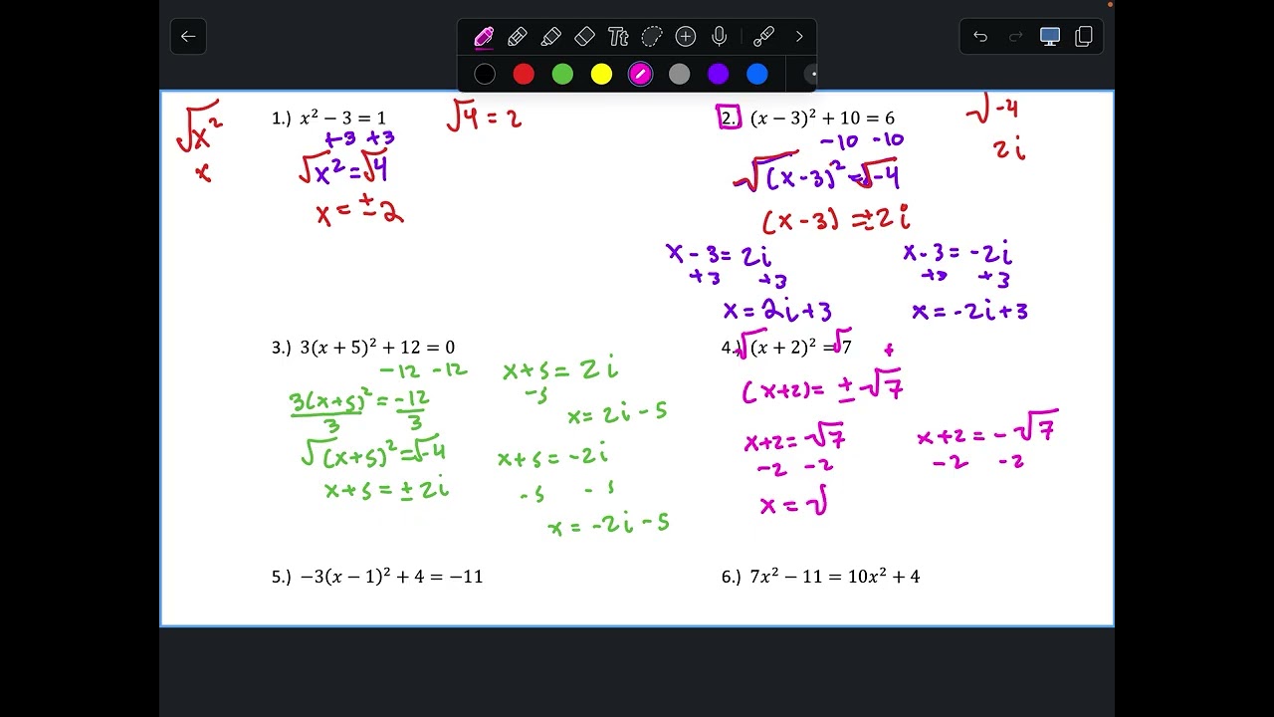Viewport: 1274px width, 717px height.
Task: Tap problem 6 text 7x² − 11 = 10x² + 4
Action: tap(835, 577)
